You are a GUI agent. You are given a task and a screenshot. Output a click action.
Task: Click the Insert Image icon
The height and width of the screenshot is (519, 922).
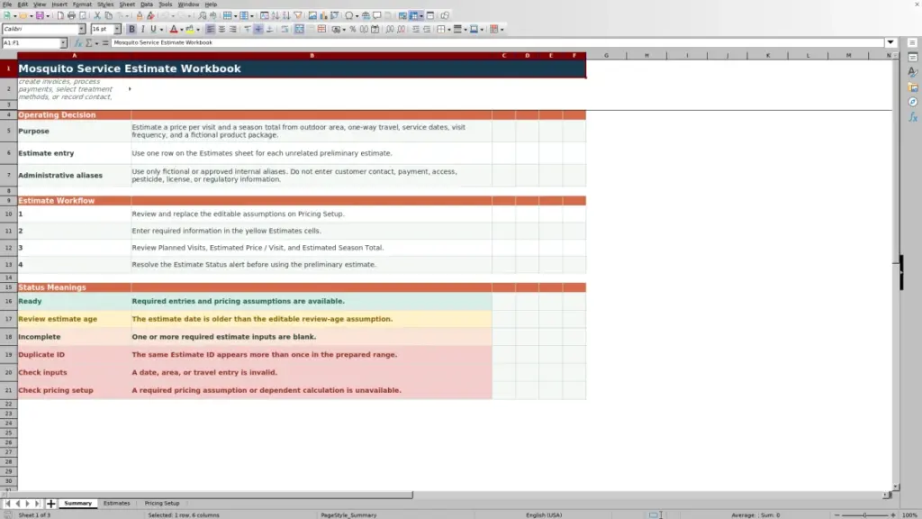[x=312, y=15]
